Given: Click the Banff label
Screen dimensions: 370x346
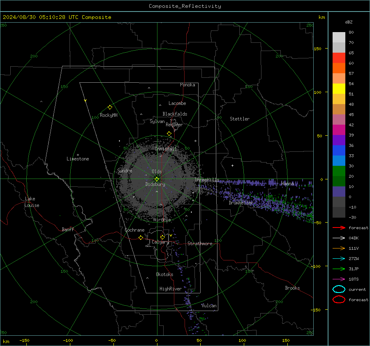Looking at the screenshot, I should click(68, 229).
